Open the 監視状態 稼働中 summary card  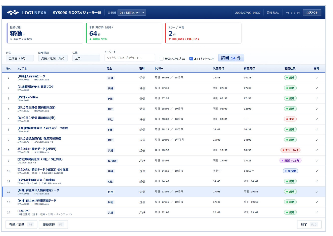[x=45, y=33]
